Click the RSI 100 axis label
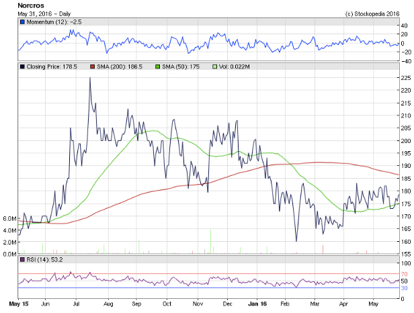 coord(406,263)
